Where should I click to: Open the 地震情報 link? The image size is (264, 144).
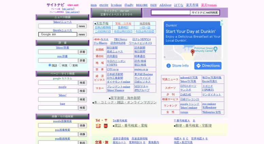point(145,23)
